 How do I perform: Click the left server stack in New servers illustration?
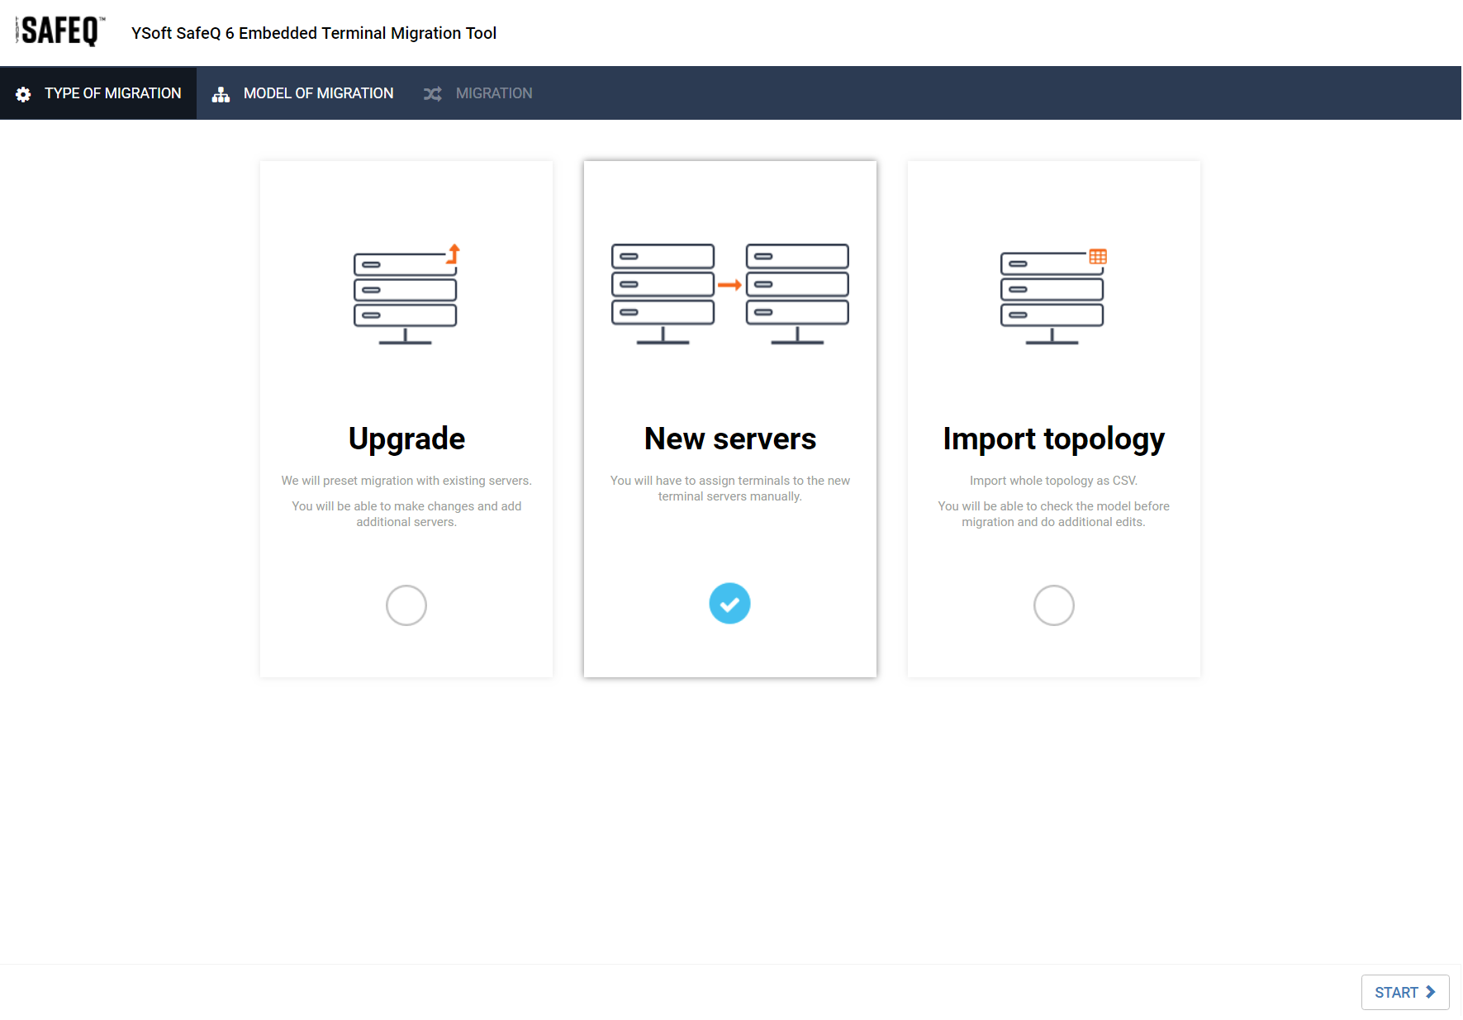(663, 293)
